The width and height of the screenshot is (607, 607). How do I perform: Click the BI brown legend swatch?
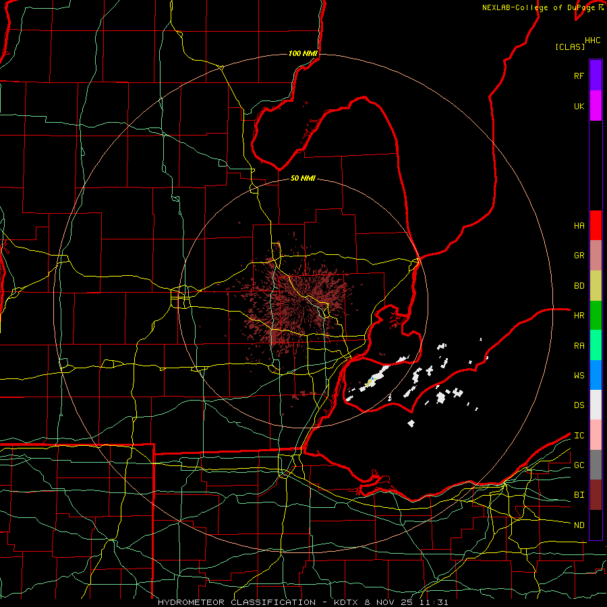pyautogui.click(x=596, y=495)
